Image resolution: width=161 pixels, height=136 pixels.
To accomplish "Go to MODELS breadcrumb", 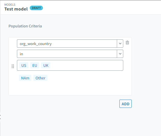I will tap(10, 4).
